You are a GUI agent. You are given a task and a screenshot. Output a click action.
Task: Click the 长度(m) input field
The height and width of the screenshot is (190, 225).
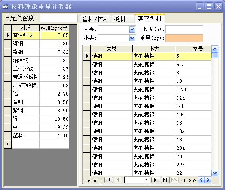click(184, 29)
